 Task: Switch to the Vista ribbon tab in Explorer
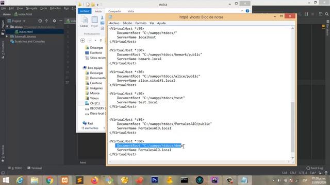130,11
